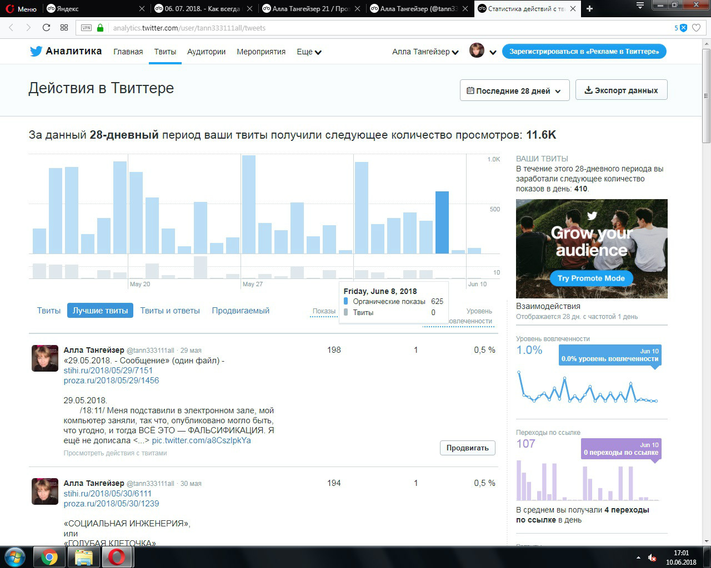The height and width of the screenshot is (568, 711).
Task: Open the Windows Start button
Action: (x=15, y=557)
